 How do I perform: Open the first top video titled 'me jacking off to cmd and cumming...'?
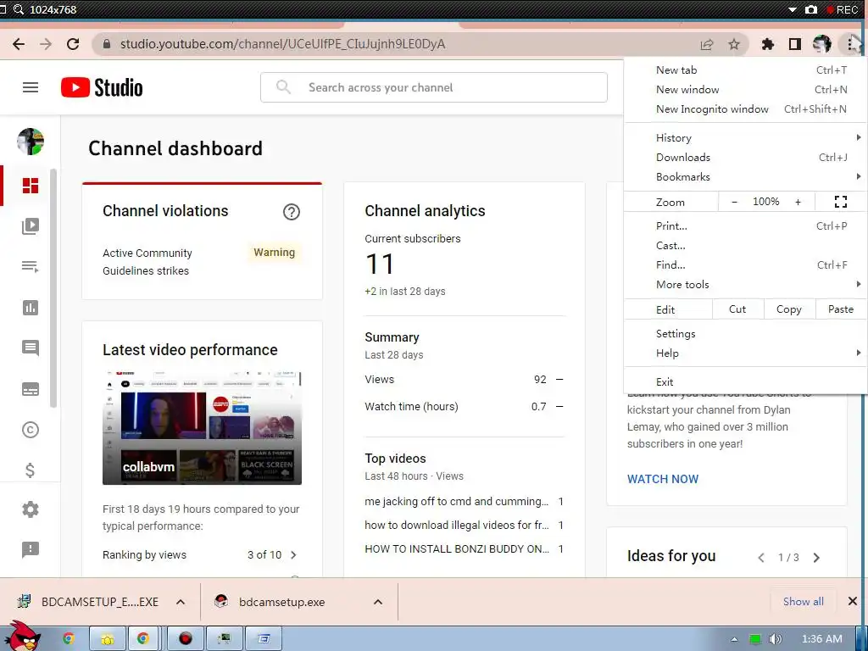(456, 502)
